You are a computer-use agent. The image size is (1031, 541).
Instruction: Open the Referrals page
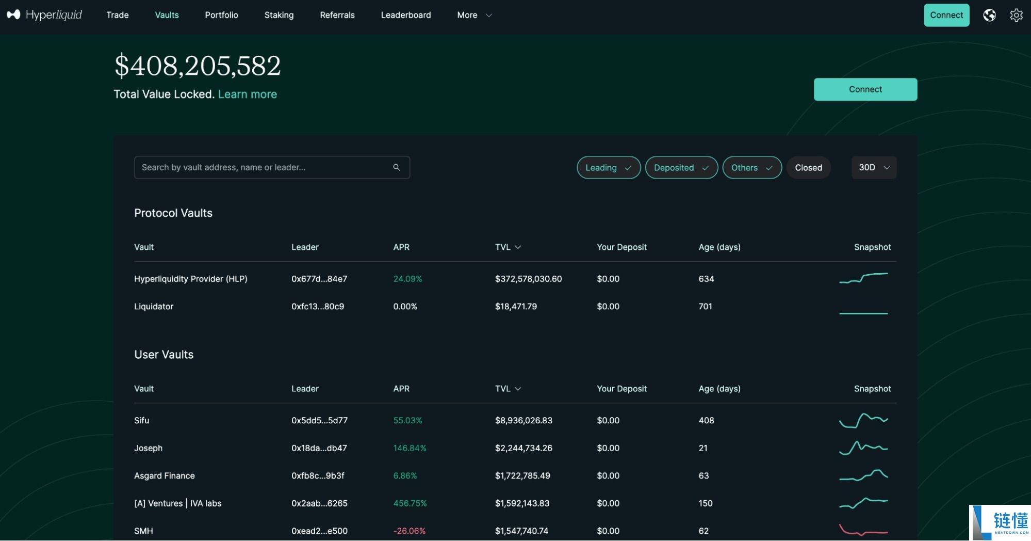click(337, 15)
